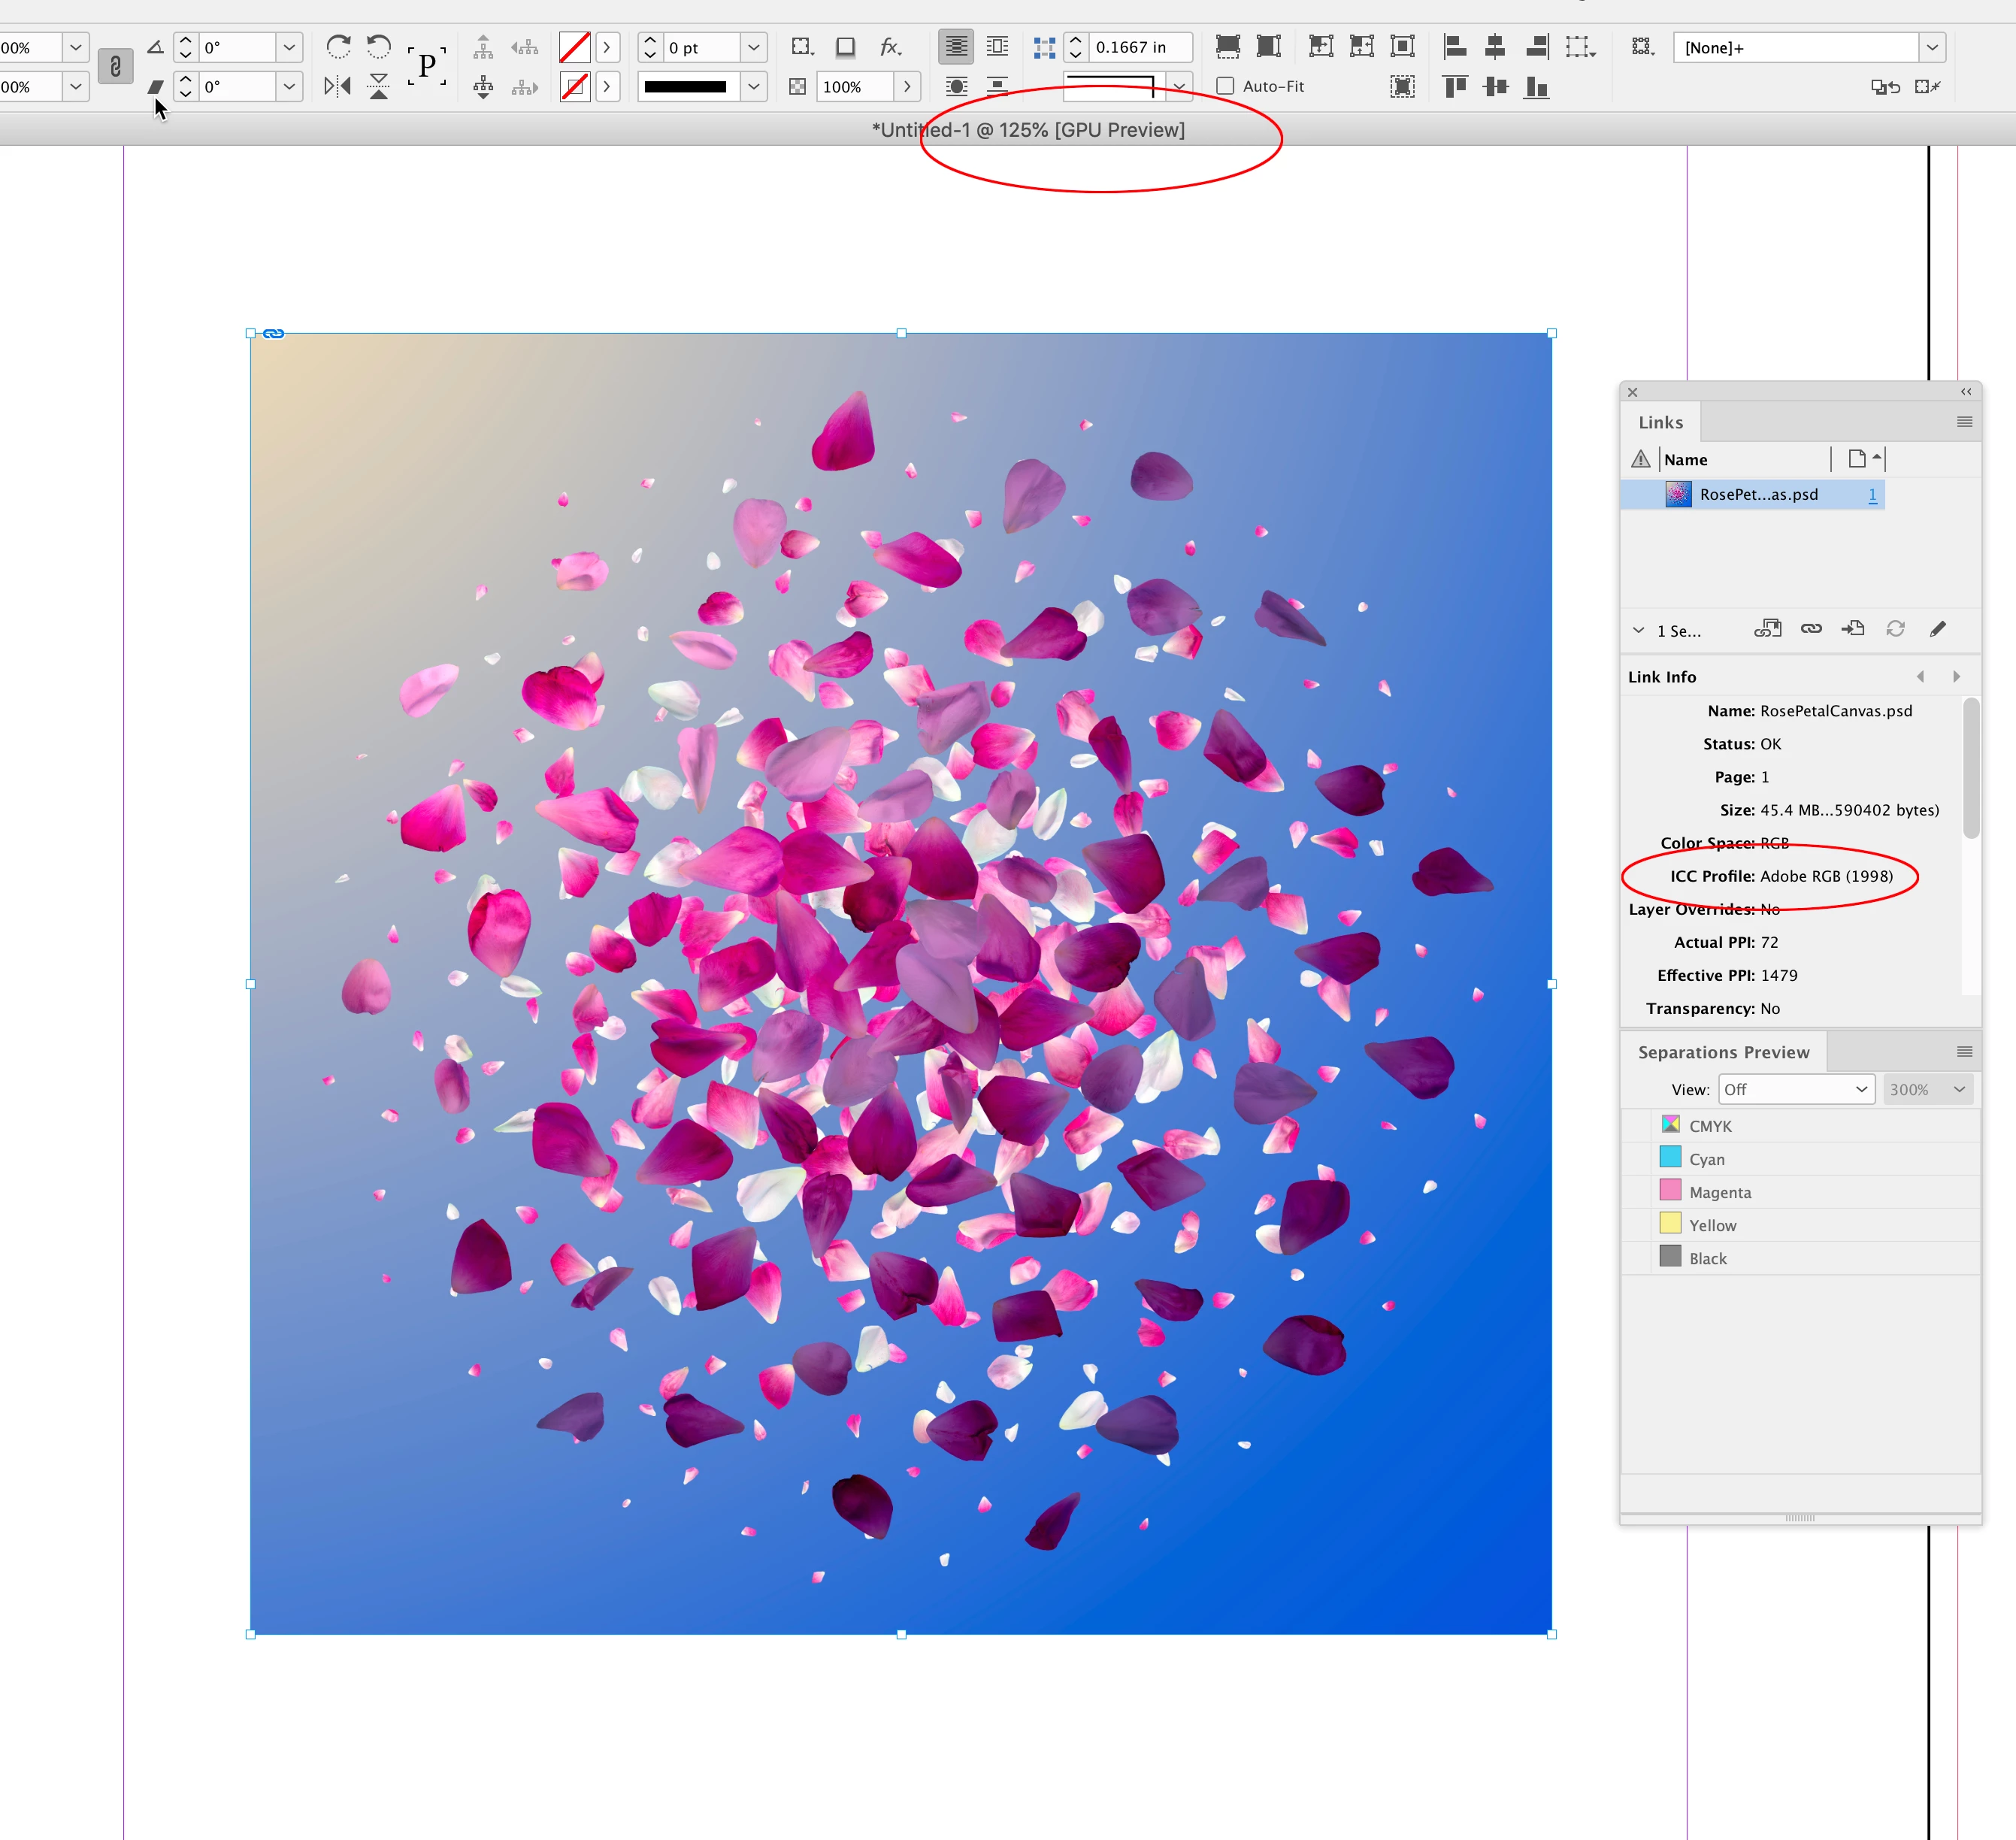Click the Edit Original pencil icon
The width and height of the screenshot is (2016, 1840).
coord(1937,629)
